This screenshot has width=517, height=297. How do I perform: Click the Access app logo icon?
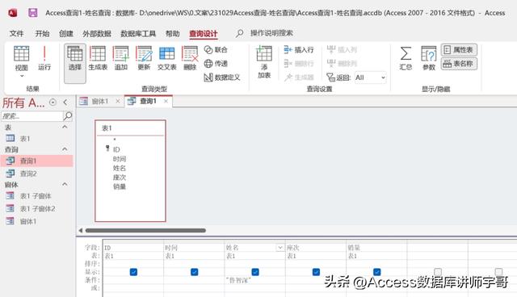tap(13, 13)
